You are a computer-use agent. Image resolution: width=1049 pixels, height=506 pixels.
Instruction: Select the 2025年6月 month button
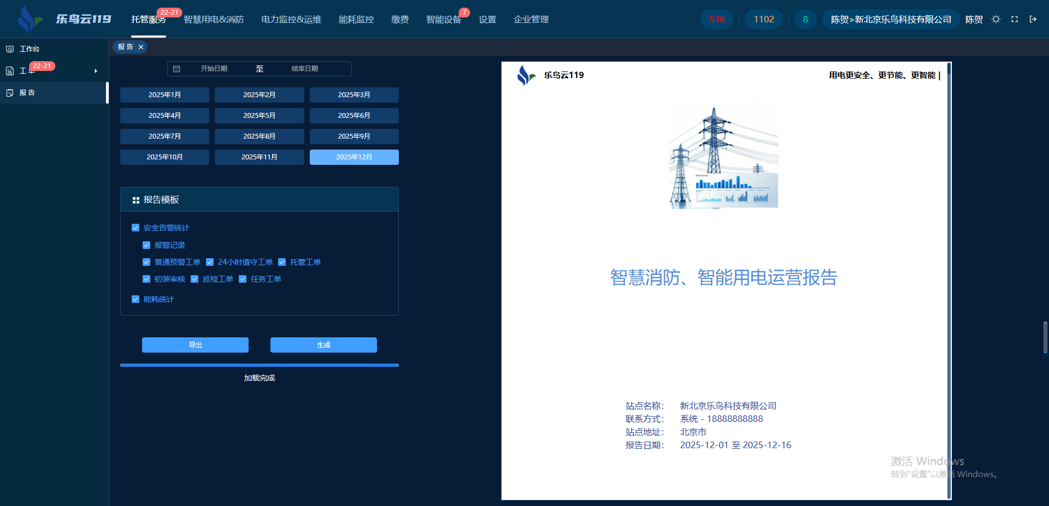[x=354, y=116]
